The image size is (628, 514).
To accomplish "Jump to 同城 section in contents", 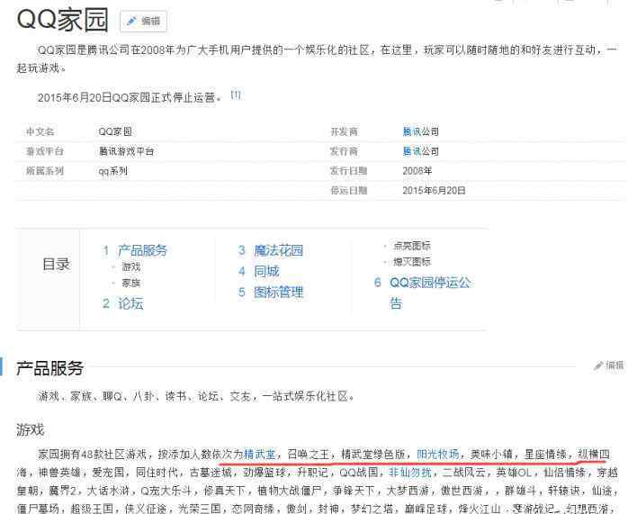I will (x=266, y=272).
